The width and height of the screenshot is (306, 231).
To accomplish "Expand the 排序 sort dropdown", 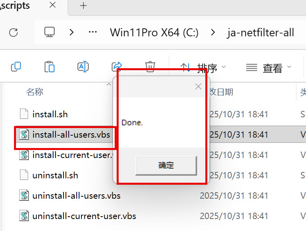I will tap(203, 68).
